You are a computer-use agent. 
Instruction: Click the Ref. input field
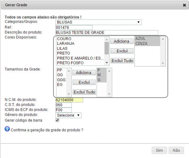[74, 27]
